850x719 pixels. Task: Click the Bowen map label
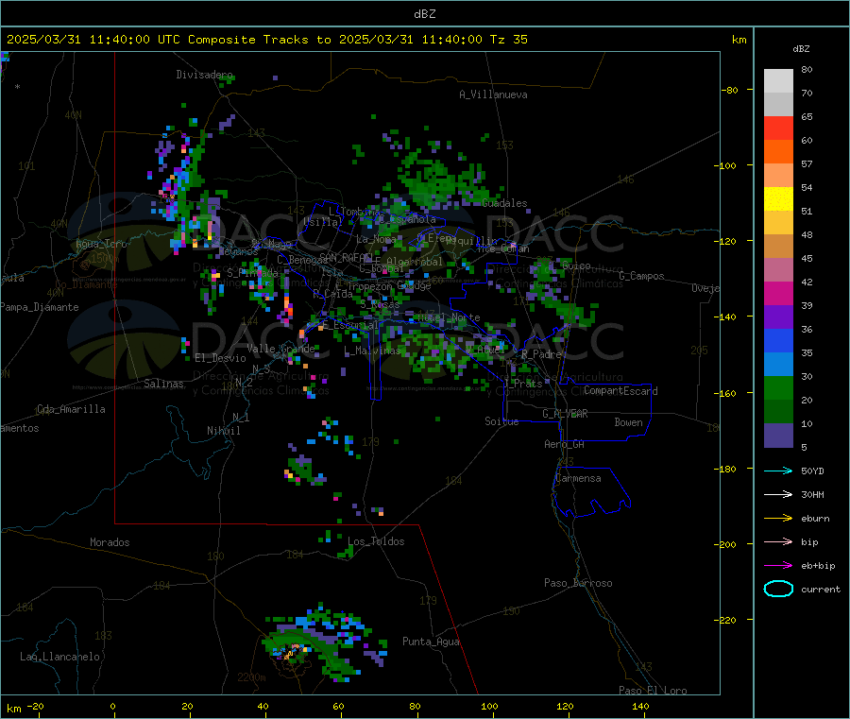point(628,422)
